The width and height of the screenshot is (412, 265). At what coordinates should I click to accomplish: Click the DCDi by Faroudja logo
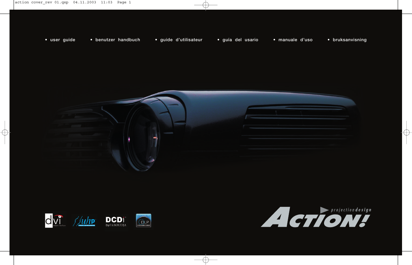[x=116, y=222]
